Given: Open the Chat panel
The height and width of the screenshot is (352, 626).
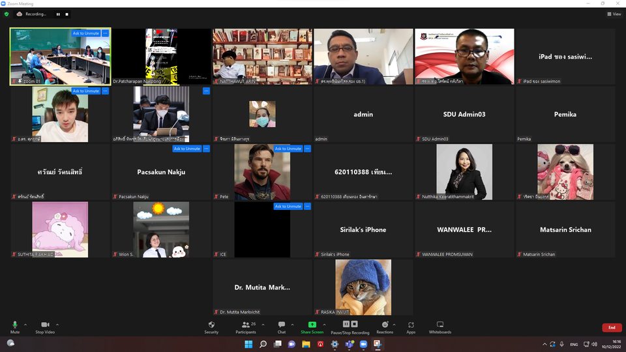Looking at the screenshot, I should click(x=282, y=324).
